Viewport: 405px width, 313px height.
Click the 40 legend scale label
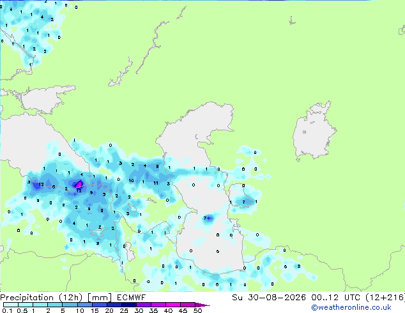(x=168, y=310)
